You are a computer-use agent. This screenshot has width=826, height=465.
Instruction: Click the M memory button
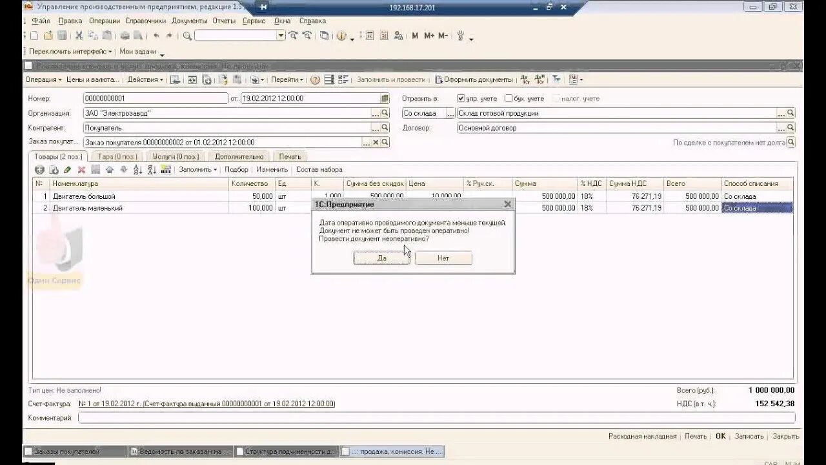pos(415,36)
